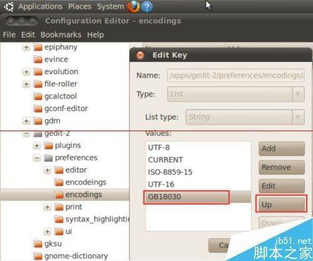Click the open gedit-2 folder icon

(38, 134)
